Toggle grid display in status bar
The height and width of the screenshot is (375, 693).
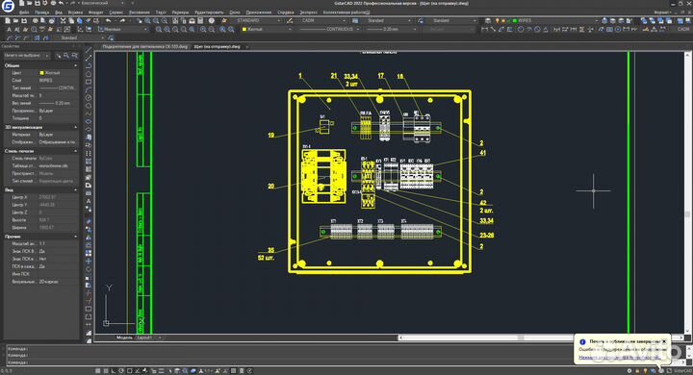pos(106,371)
